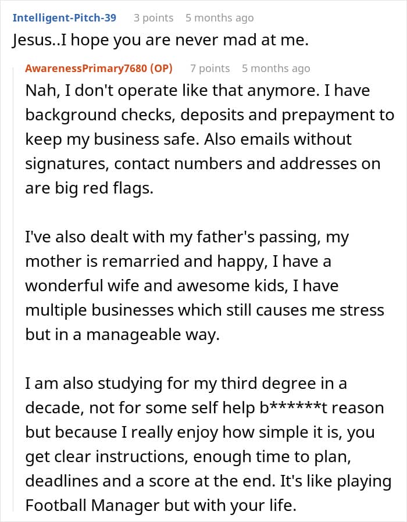Click the line about father's passing

(187, 237)
